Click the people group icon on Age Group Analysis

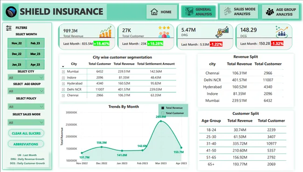[270, 12]
